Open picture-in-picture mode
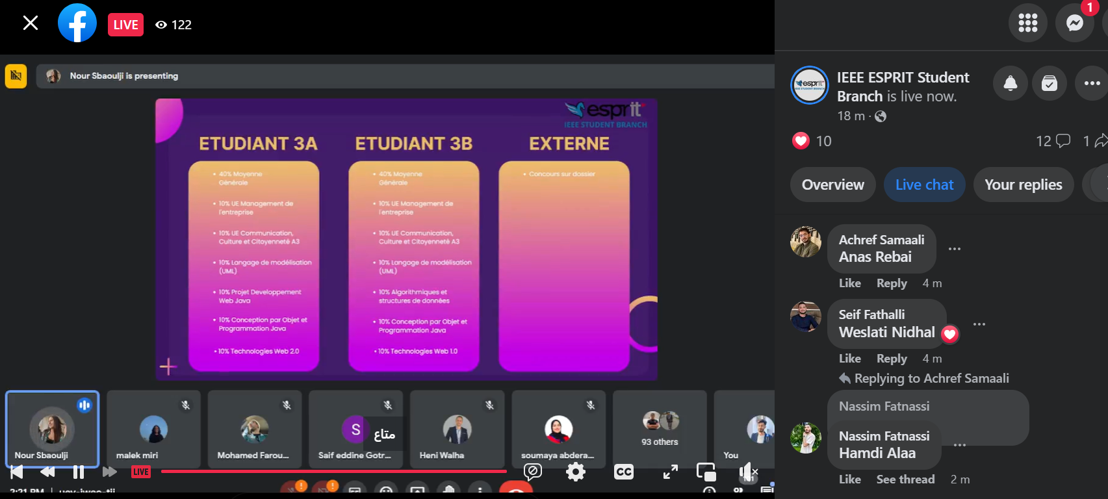This screenshot has height=499, width=1108. (706, 472)
